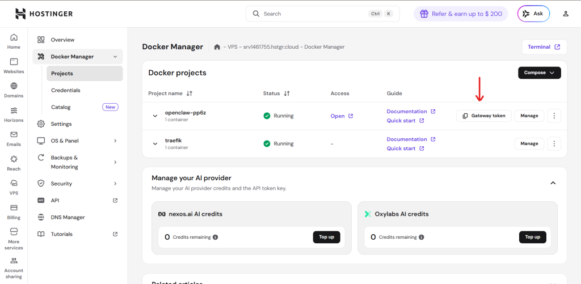Open Websites in the left rail

click(14, 66)
